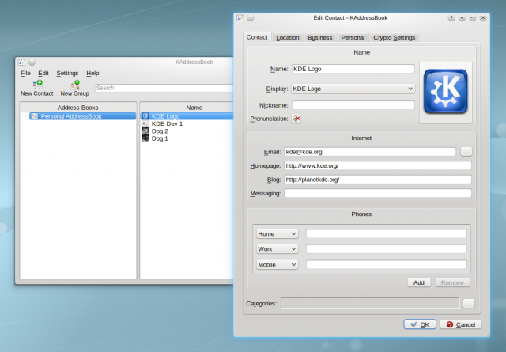Image resolution: width=506 pixels, height=352 pixels.
Task: Click the context help question mark icon
Action: (x=451, y=17)
